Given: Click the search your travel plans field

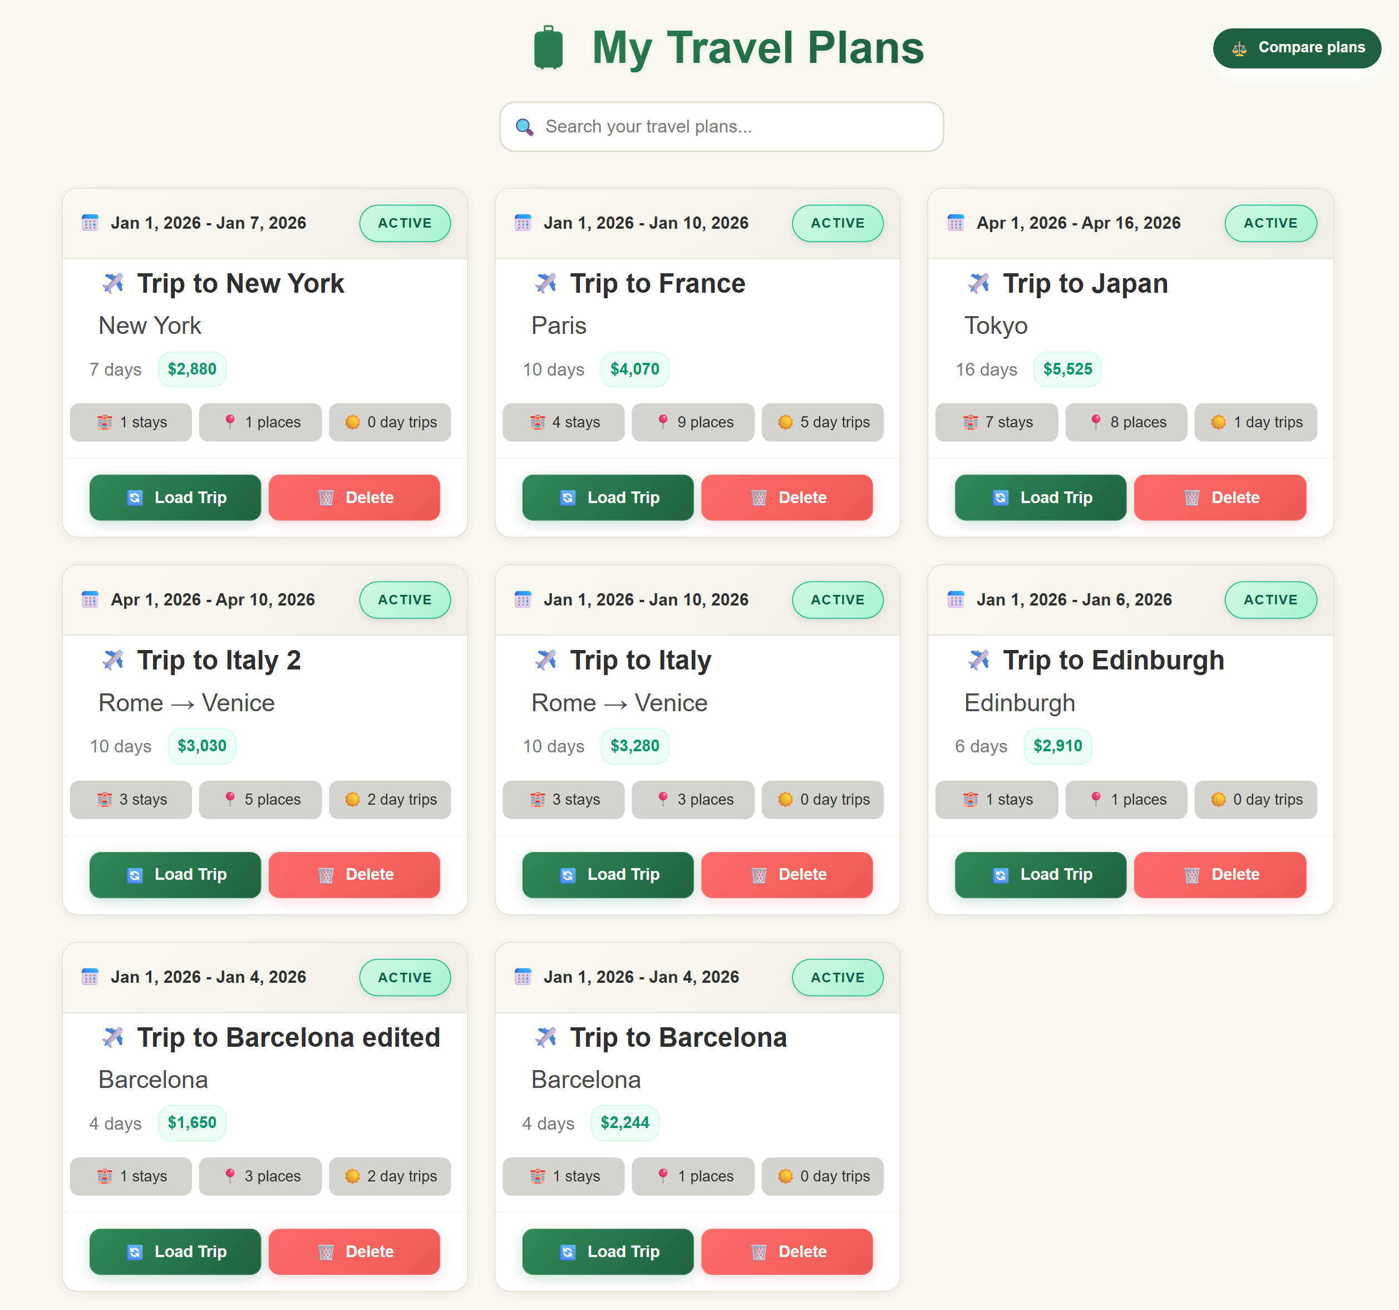Looking at the screenshot, I should pyautogui.click(x=721, y=127).
